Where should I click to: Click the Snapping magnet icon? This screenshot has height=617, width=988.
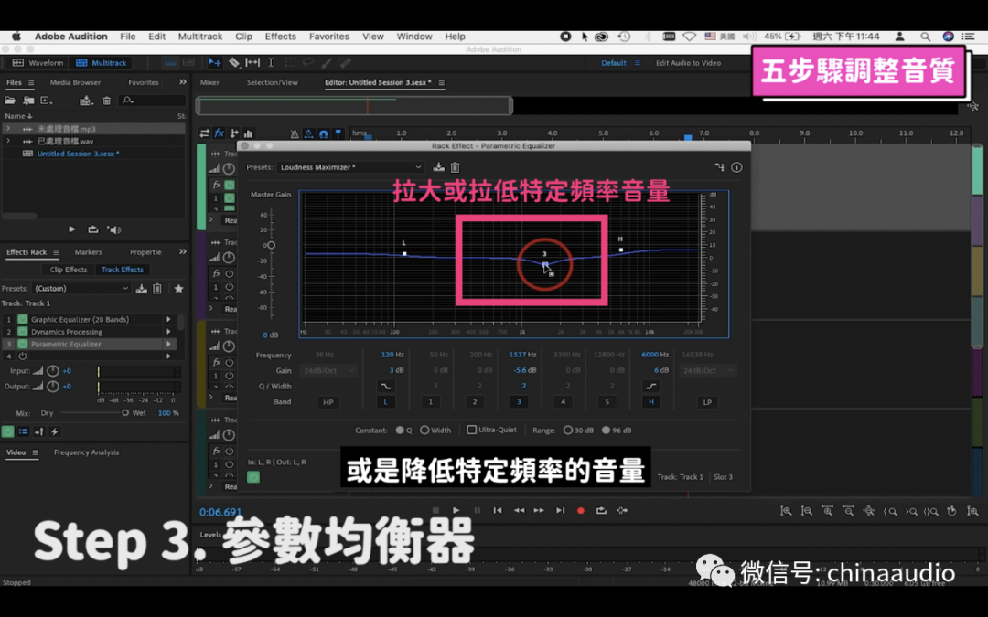(323, 133)
